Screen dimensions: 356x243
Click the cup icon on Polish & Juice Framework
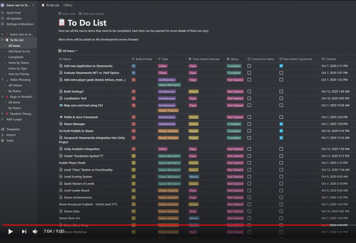61,117
